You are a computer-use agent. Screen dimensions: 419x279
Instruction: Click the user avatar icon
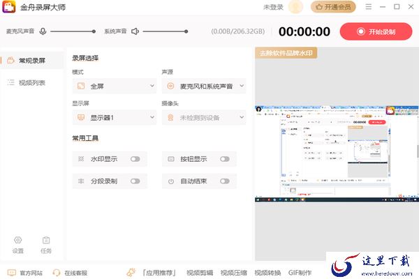coord(295,7)
